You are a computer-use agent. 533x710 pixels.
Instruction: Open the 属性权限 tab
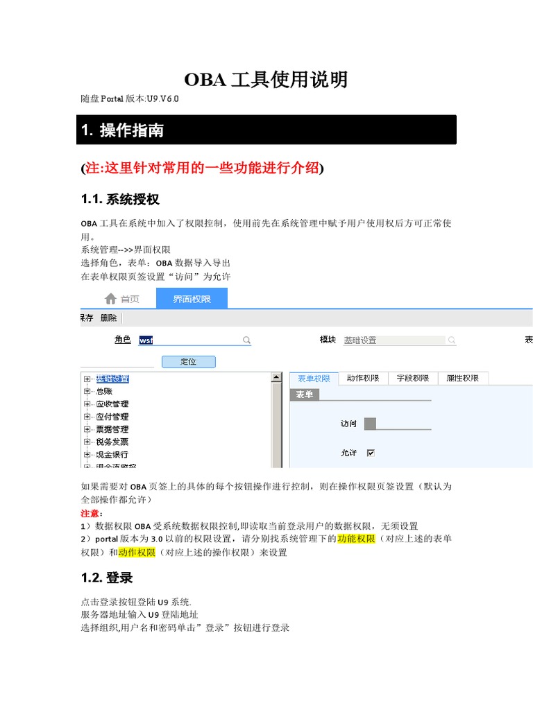click(463, 379)
